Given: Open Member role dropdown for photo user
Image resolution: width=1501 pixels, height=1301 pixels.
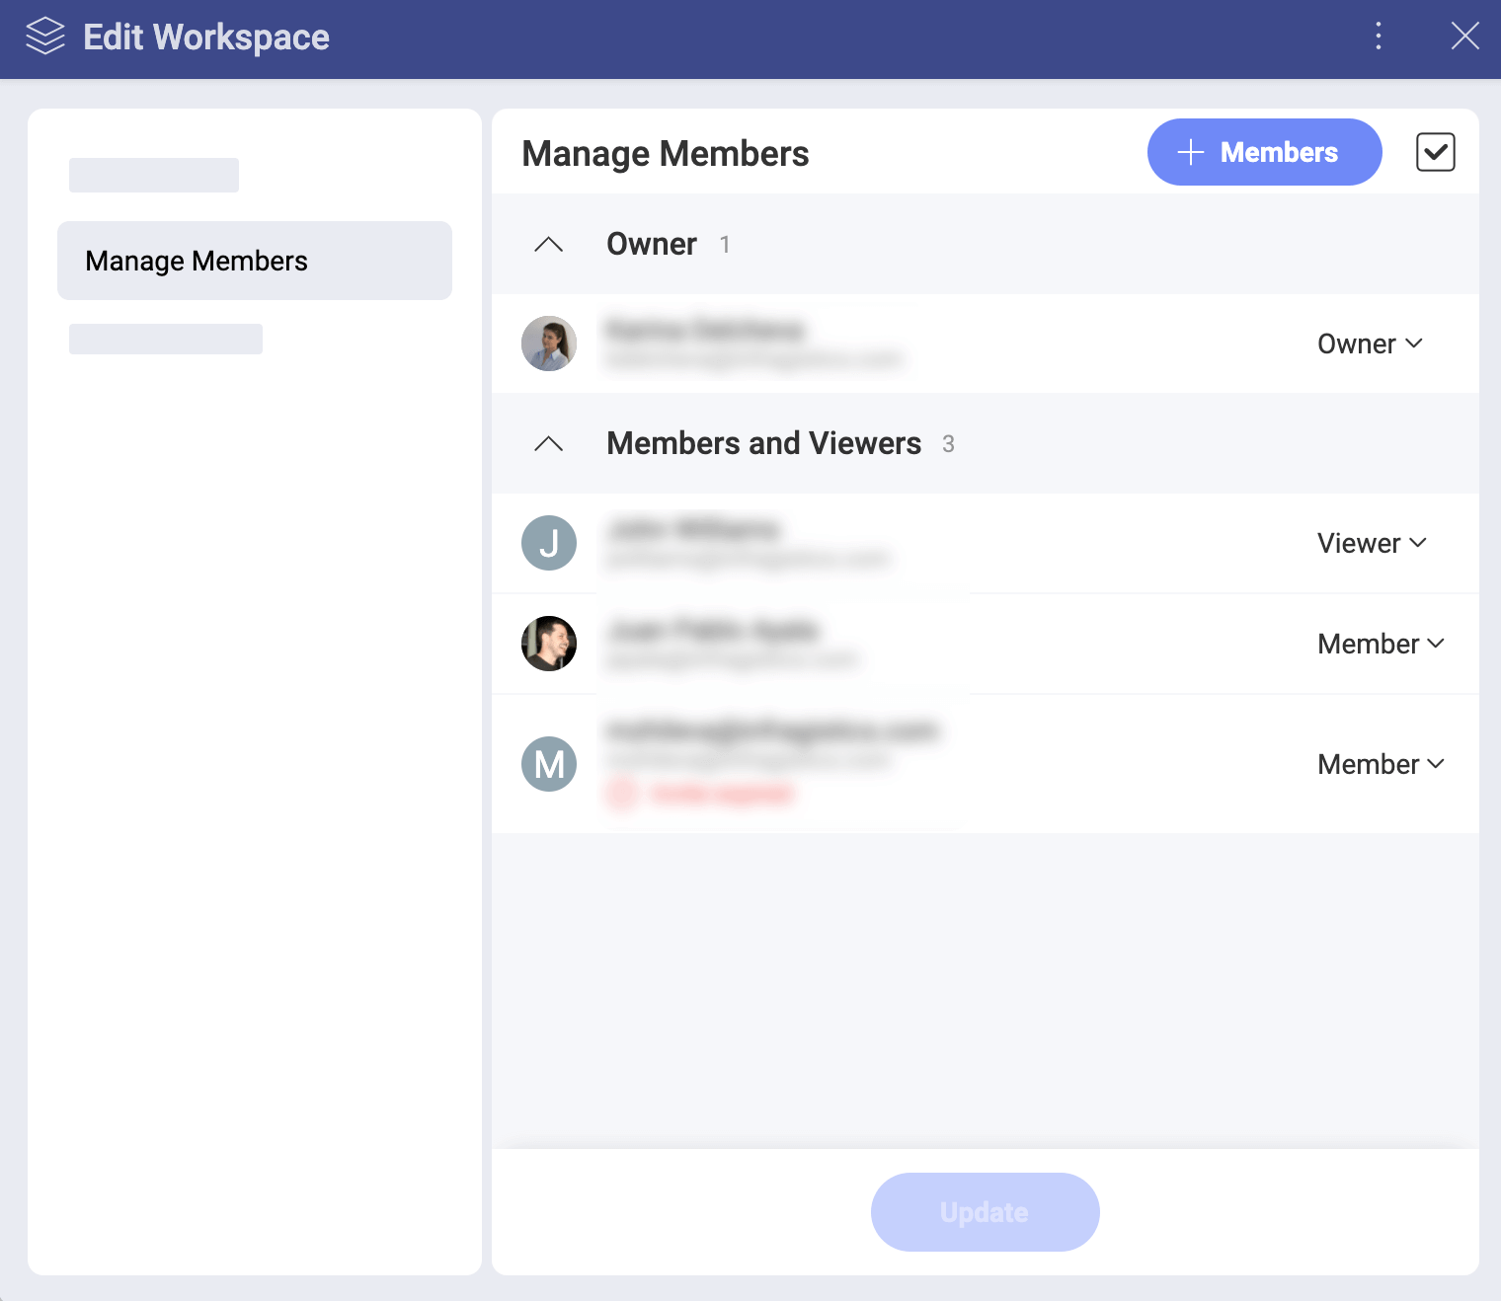Looking at the screenshot, I should tap(1381, 644).
